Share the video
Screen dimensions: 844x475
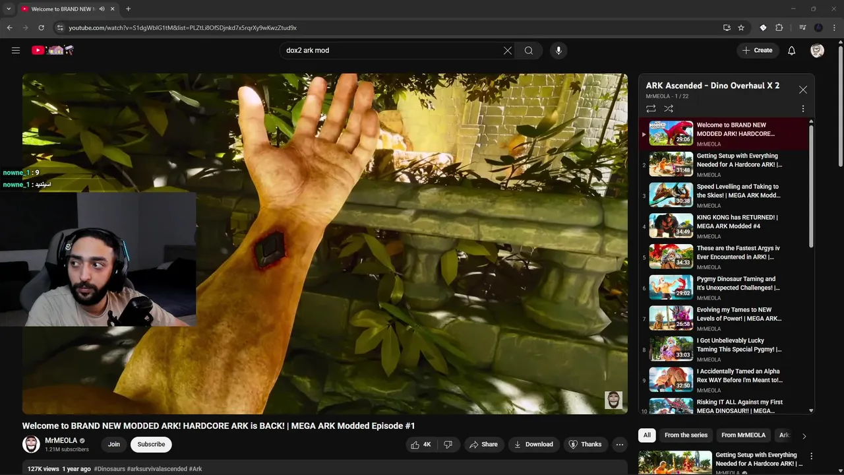click(483, 445)
